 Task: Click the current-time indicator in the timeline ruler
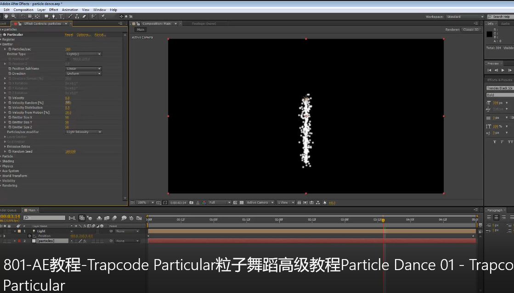click(383, 220)
